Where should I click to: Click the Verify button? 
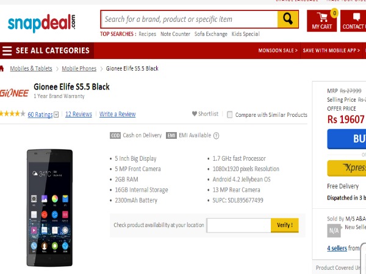pyautogui.click(x=285, y=225)
